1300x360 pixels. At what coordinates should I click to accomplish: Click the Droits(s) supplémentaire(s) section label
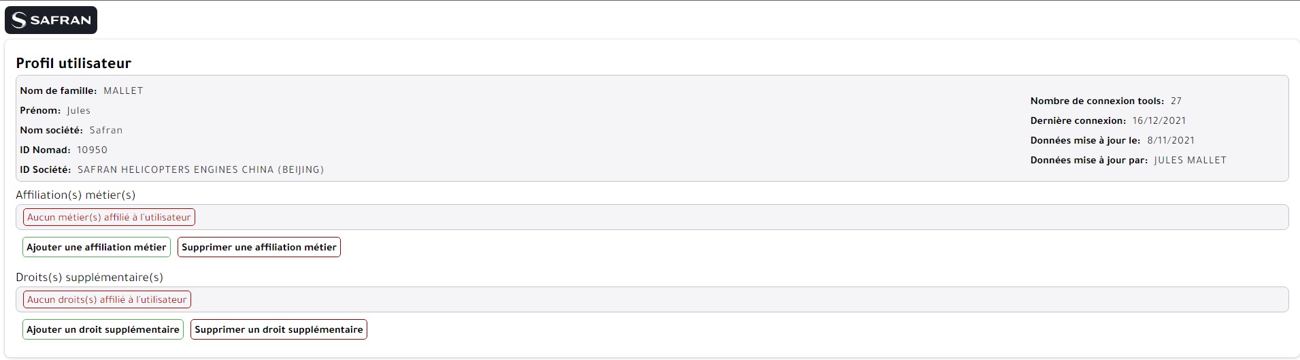[89, 277]
